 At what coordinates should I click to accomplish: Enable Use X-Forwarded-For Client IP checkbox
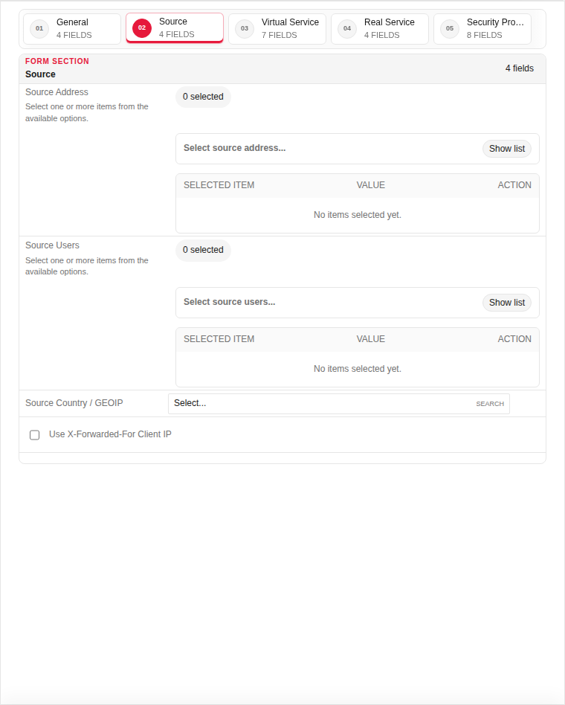35,435
